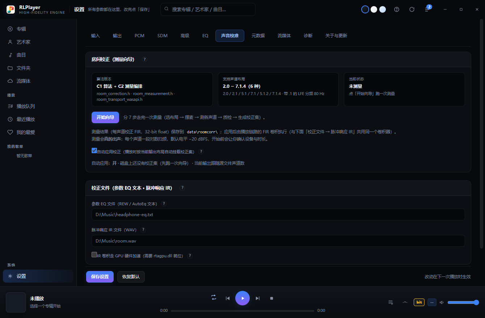This screenshot has width=485, height=318.
Task: Switch to the 元数据 tab
Action: pyautogui.click(x=258, y=36)
